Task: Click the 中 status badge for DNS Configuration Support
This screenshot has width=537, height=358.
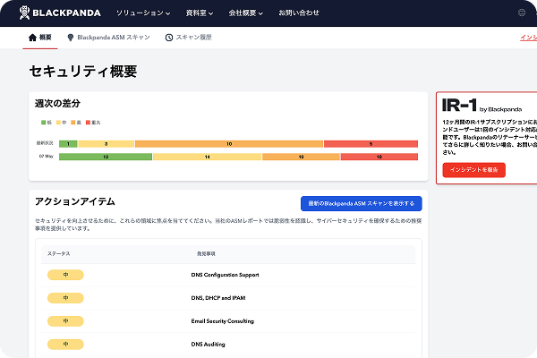Action: (65, 275)
